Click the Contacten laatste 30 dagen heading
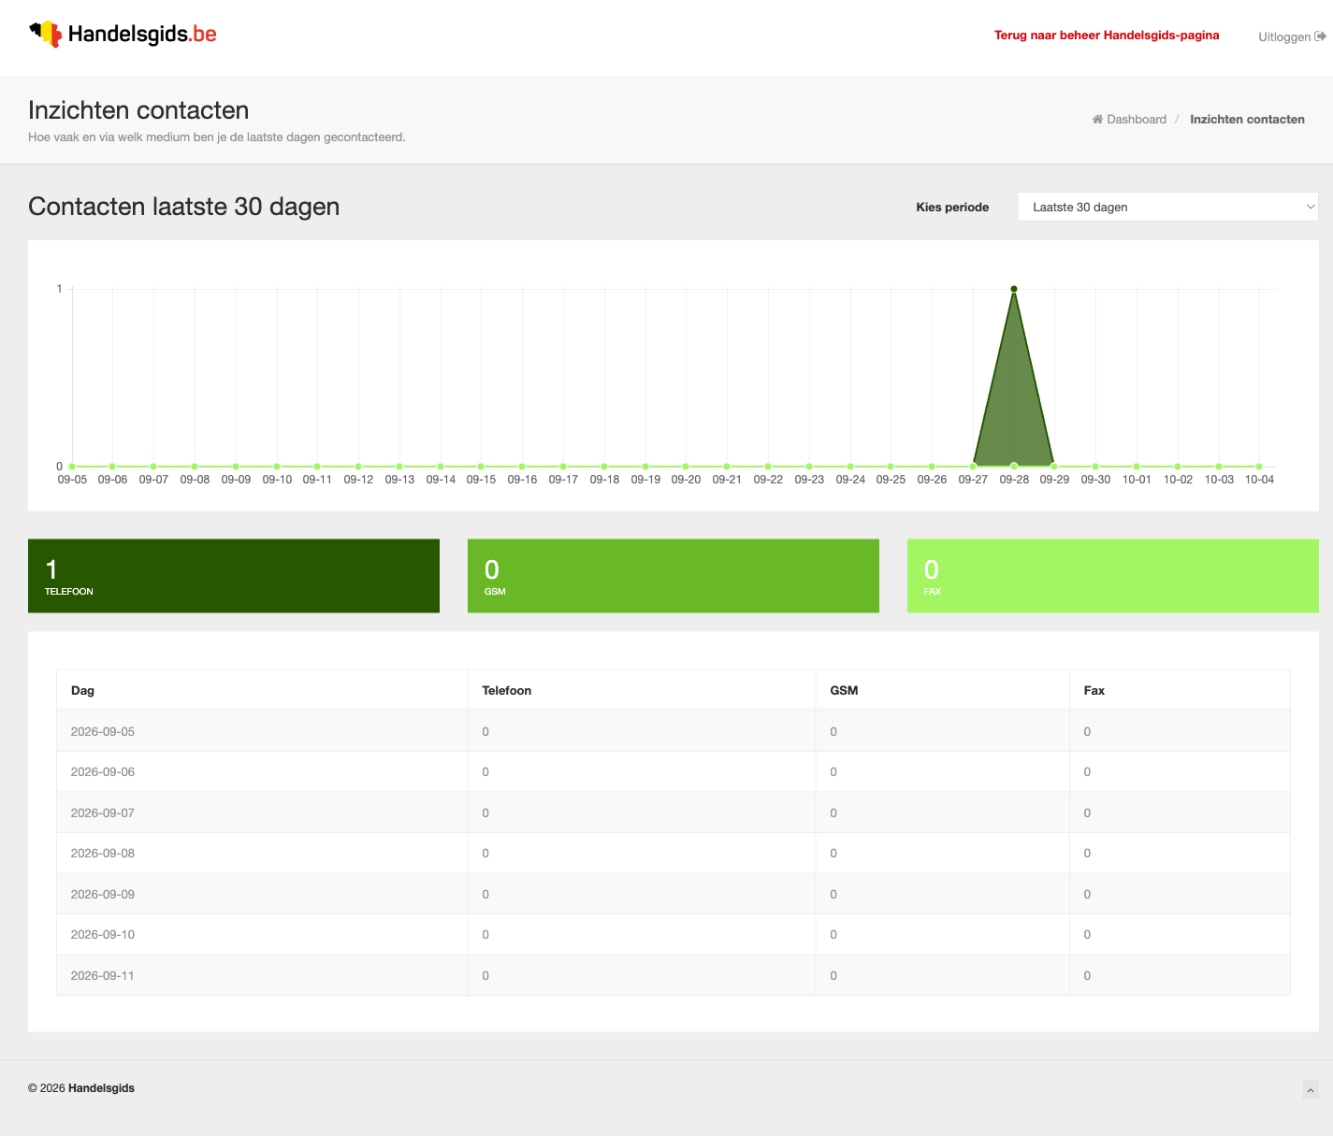The width and height of the screenshot is (1333, 1136). tap(183, 207)
